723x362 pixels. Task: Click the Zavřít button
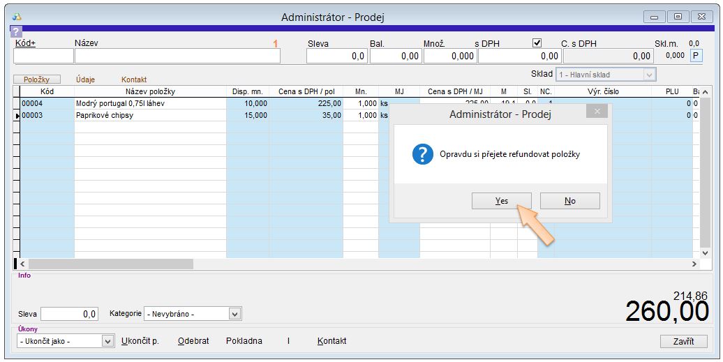(x=683, y=341)
